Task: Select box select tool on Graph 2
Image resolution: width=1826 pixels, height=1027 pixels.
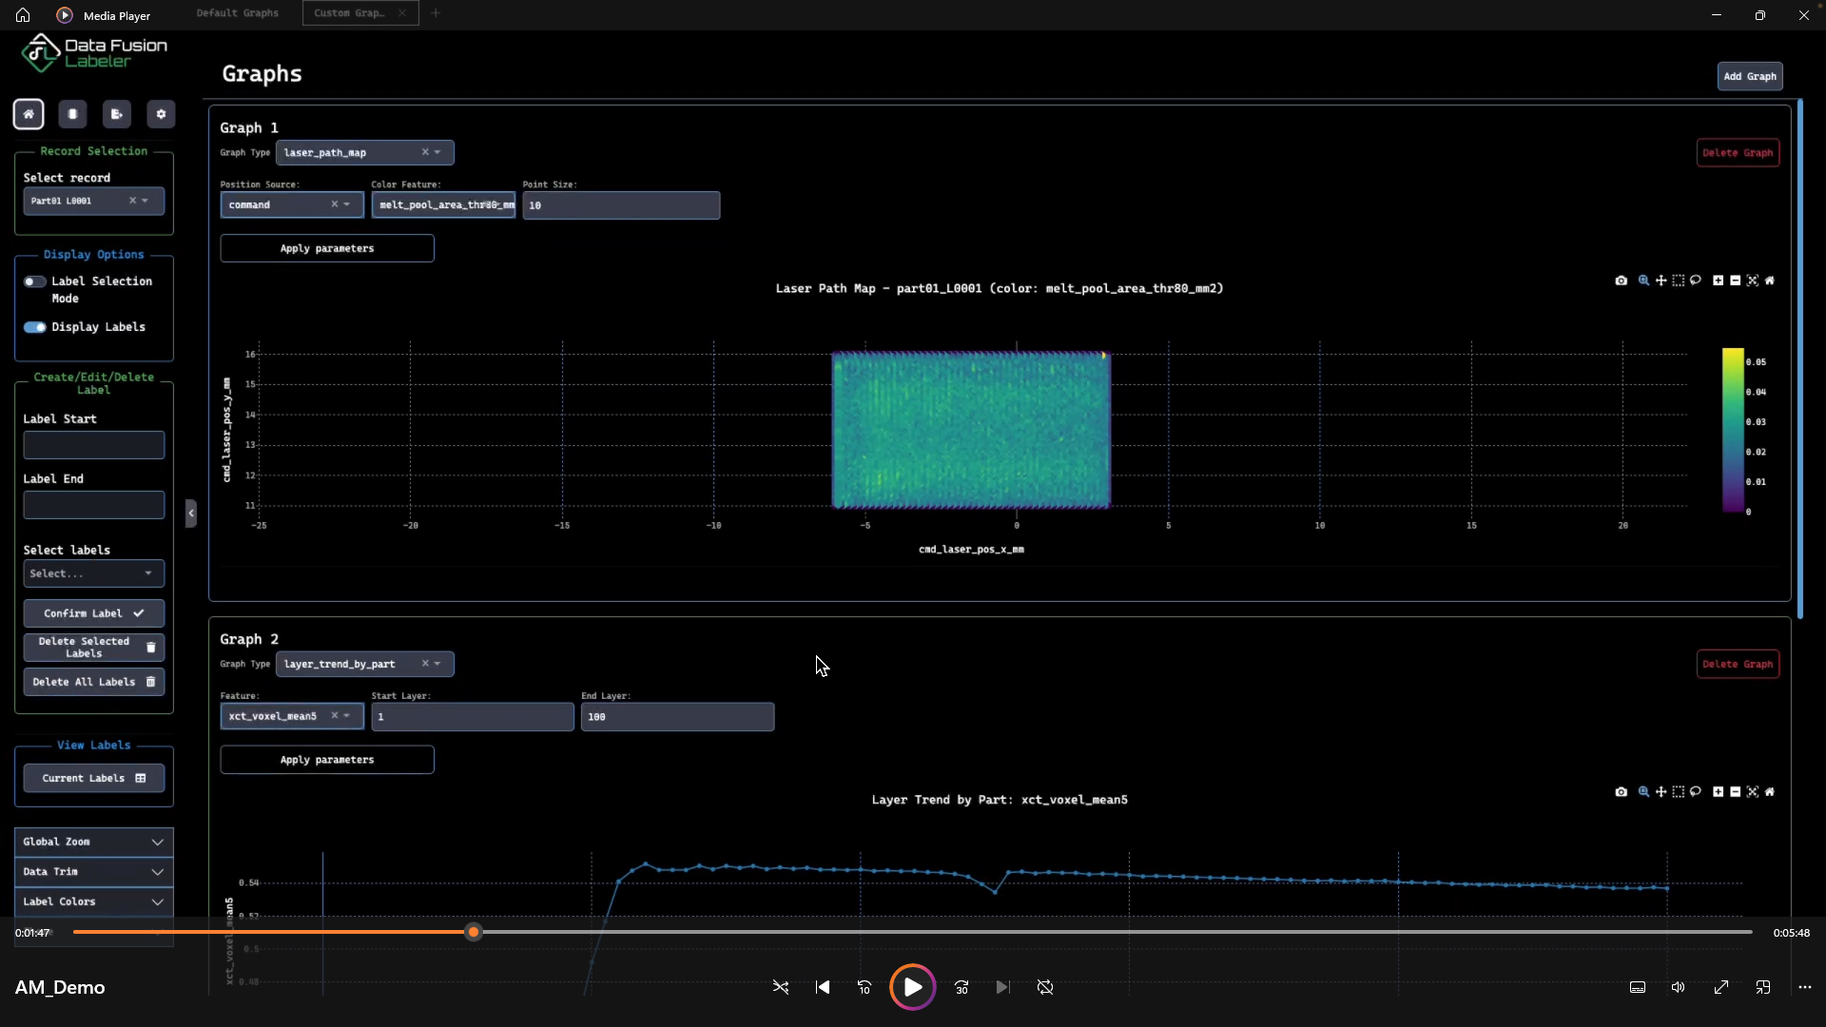Action: (1679, 792)
